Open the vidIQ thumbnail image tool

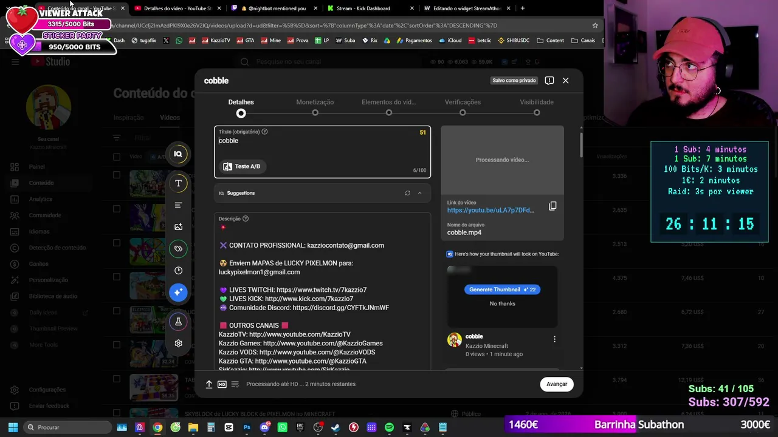[x=178, y=227]
